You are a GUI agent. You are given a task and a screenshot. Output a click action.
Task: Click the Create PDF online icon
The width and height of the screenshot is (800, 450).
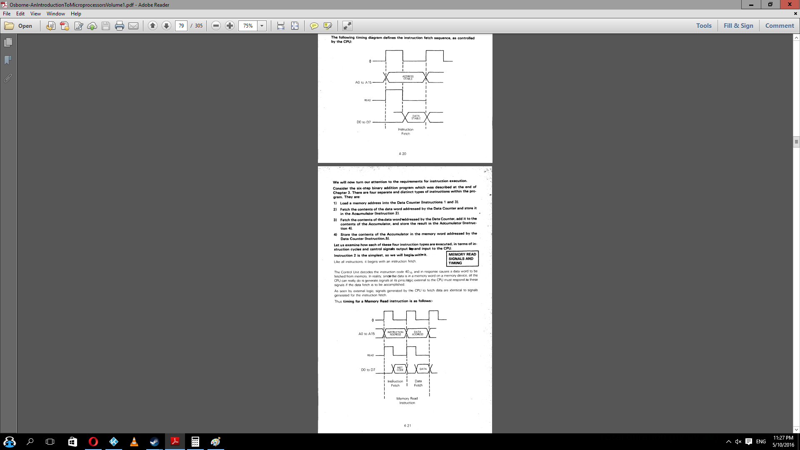(x=65, y=26)
